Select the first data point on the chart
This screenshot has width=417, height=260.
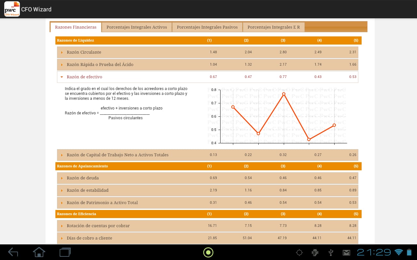pyautogui.click(x=233, y=107)
